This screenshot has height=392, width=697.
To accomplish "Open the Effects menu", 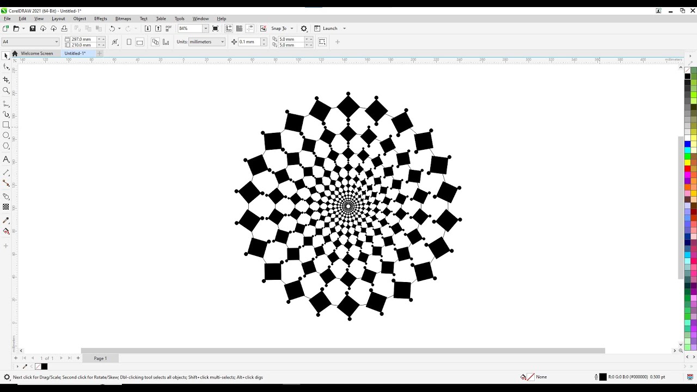I will (x=101, y=19).
